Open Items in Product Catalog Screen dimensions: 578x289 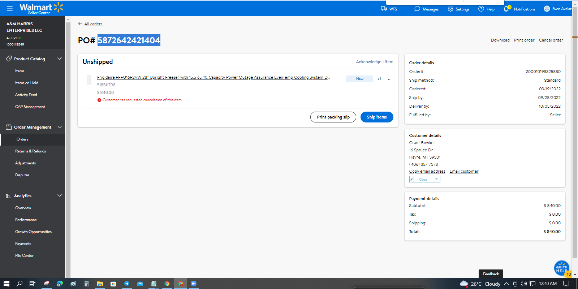tap(20, 71)
